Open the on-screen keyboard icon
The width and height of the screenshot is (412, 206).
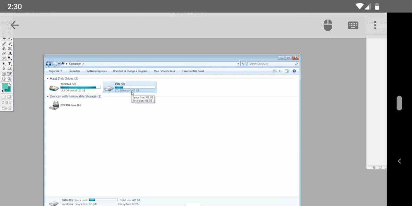pyautogui.click(x=353, y=25)
